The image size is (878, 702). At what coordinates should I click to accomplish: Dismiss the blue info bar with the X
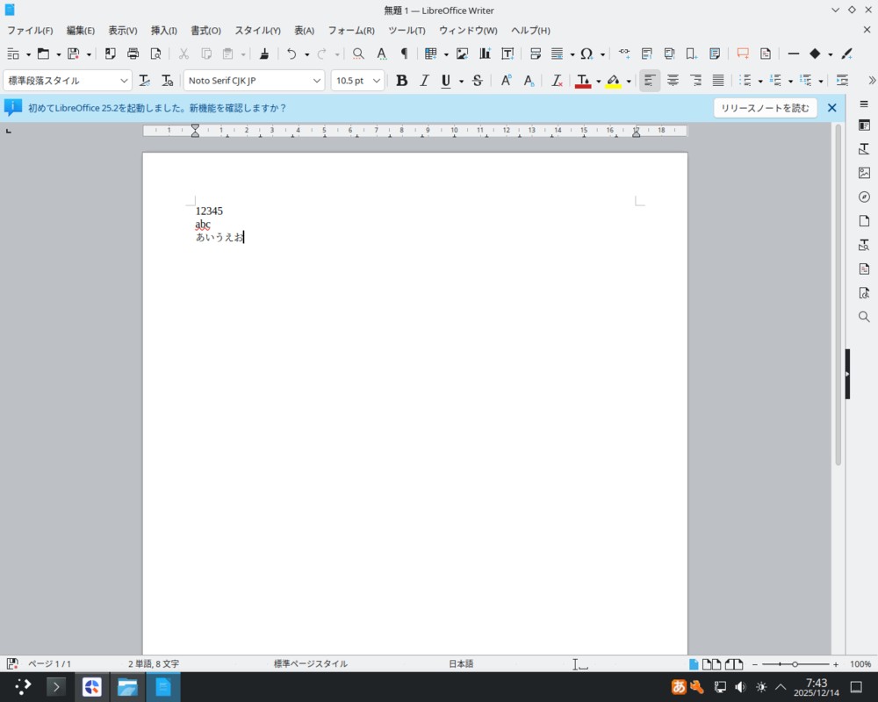(831, 108)
